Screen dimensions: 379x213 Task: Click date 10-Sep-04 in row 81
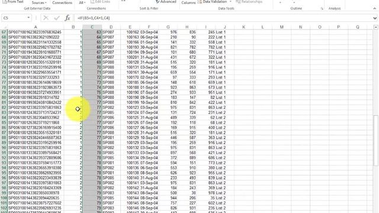[149, 102]
